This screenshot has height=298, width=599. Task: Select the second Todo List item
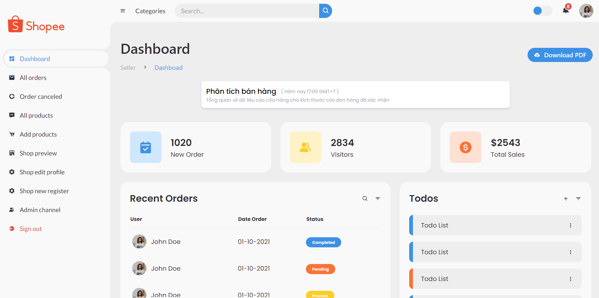495,252
